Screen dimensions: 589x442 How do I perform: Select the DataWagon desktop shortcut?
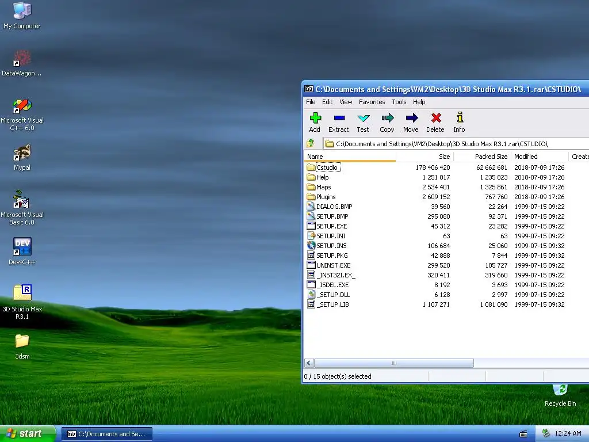(22, 63)
